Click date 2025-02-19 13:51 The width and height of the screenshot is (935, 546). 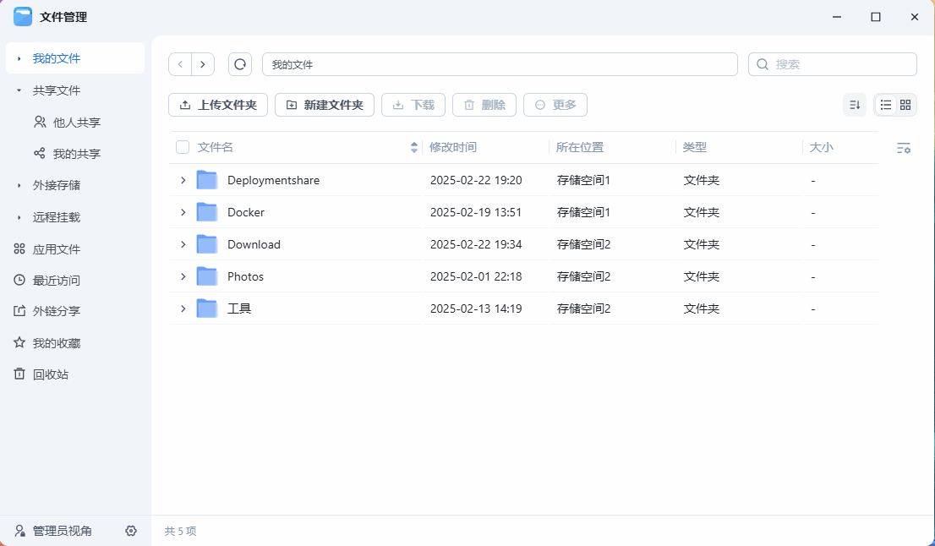[x=476, y=212]
